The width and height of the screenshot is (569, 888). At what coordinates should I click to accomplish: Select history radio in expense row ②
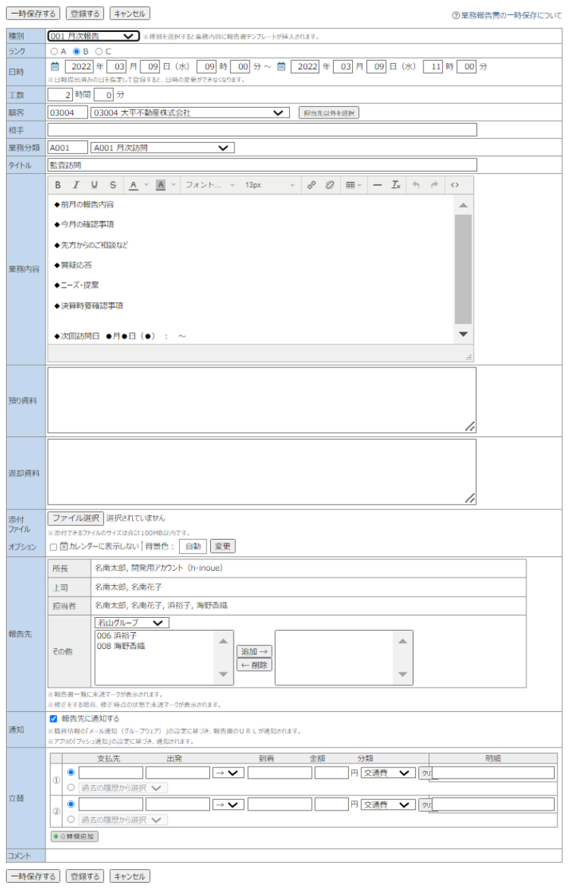71,820
